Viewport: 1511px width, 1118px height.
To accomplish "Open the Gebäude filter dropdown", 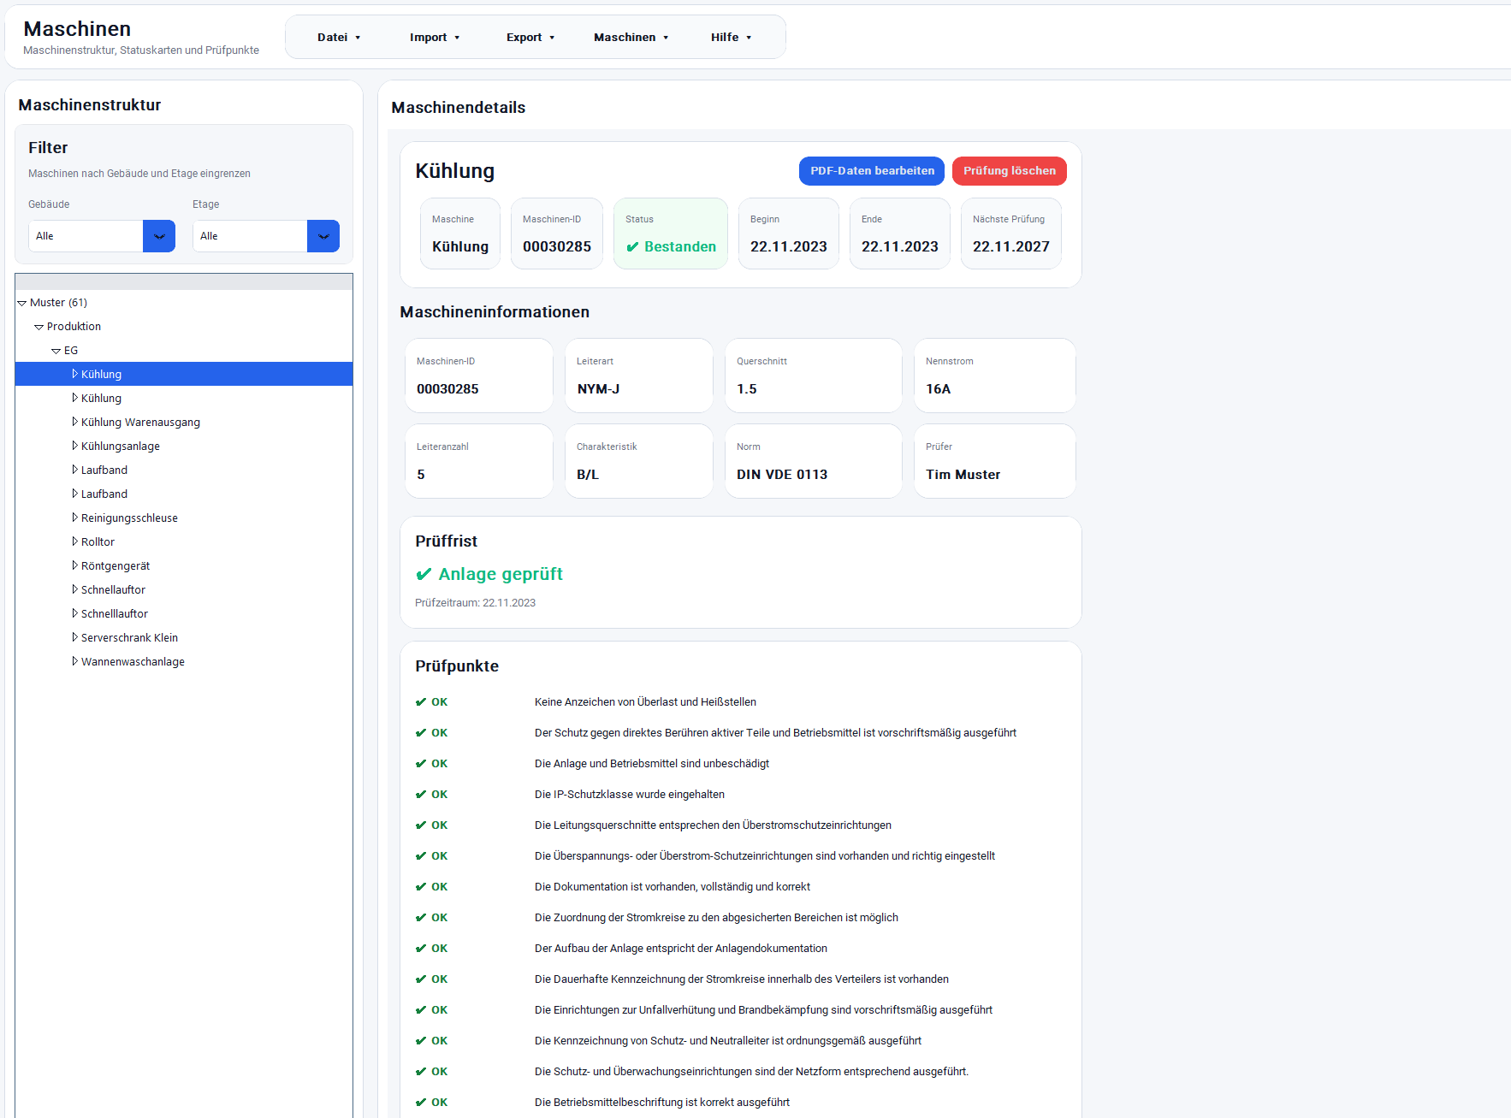I will coord(159,236).
